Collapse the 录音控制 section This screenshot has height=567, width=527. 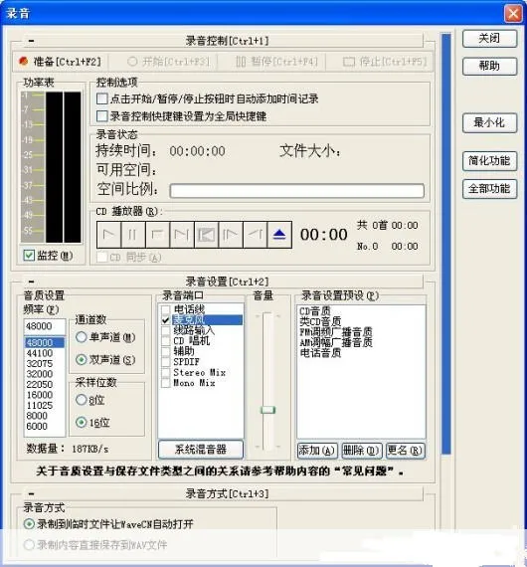tap(31, 41)
